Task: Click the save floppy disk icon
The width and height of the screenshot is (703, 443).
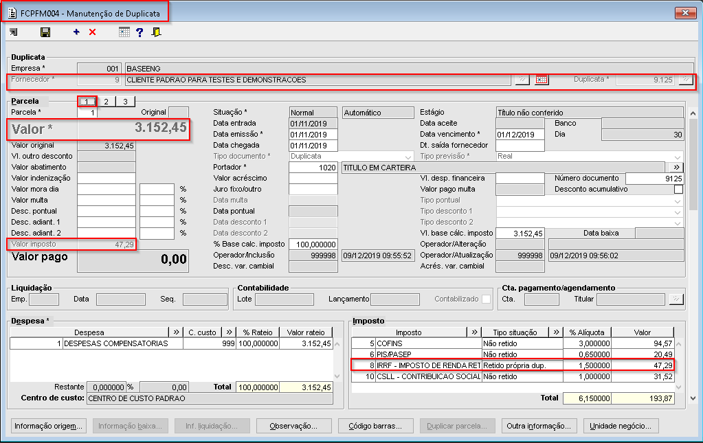Action: 45,32
